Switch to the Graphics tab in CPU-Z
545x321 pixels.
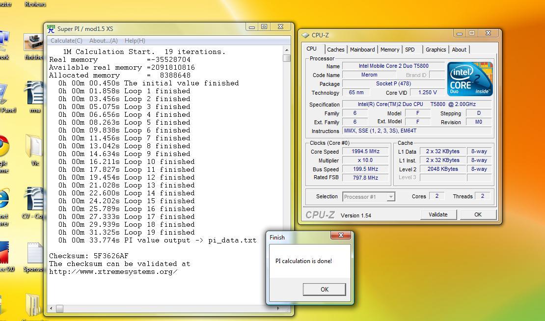tap(436, 50)
